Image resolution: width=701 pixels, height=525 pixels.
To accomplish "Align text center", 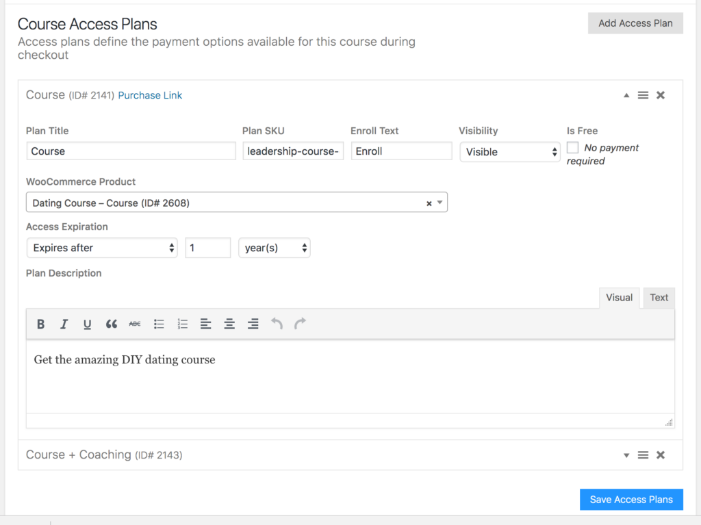I will (229, 324).
